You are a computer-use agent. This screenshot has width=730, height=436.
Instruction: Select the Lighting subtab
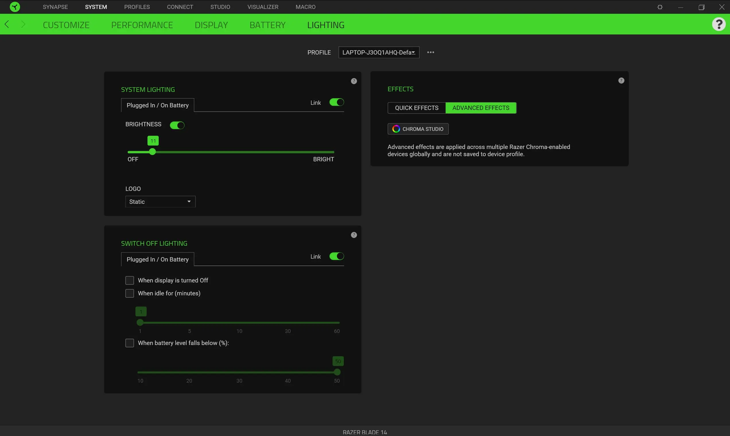326,25
